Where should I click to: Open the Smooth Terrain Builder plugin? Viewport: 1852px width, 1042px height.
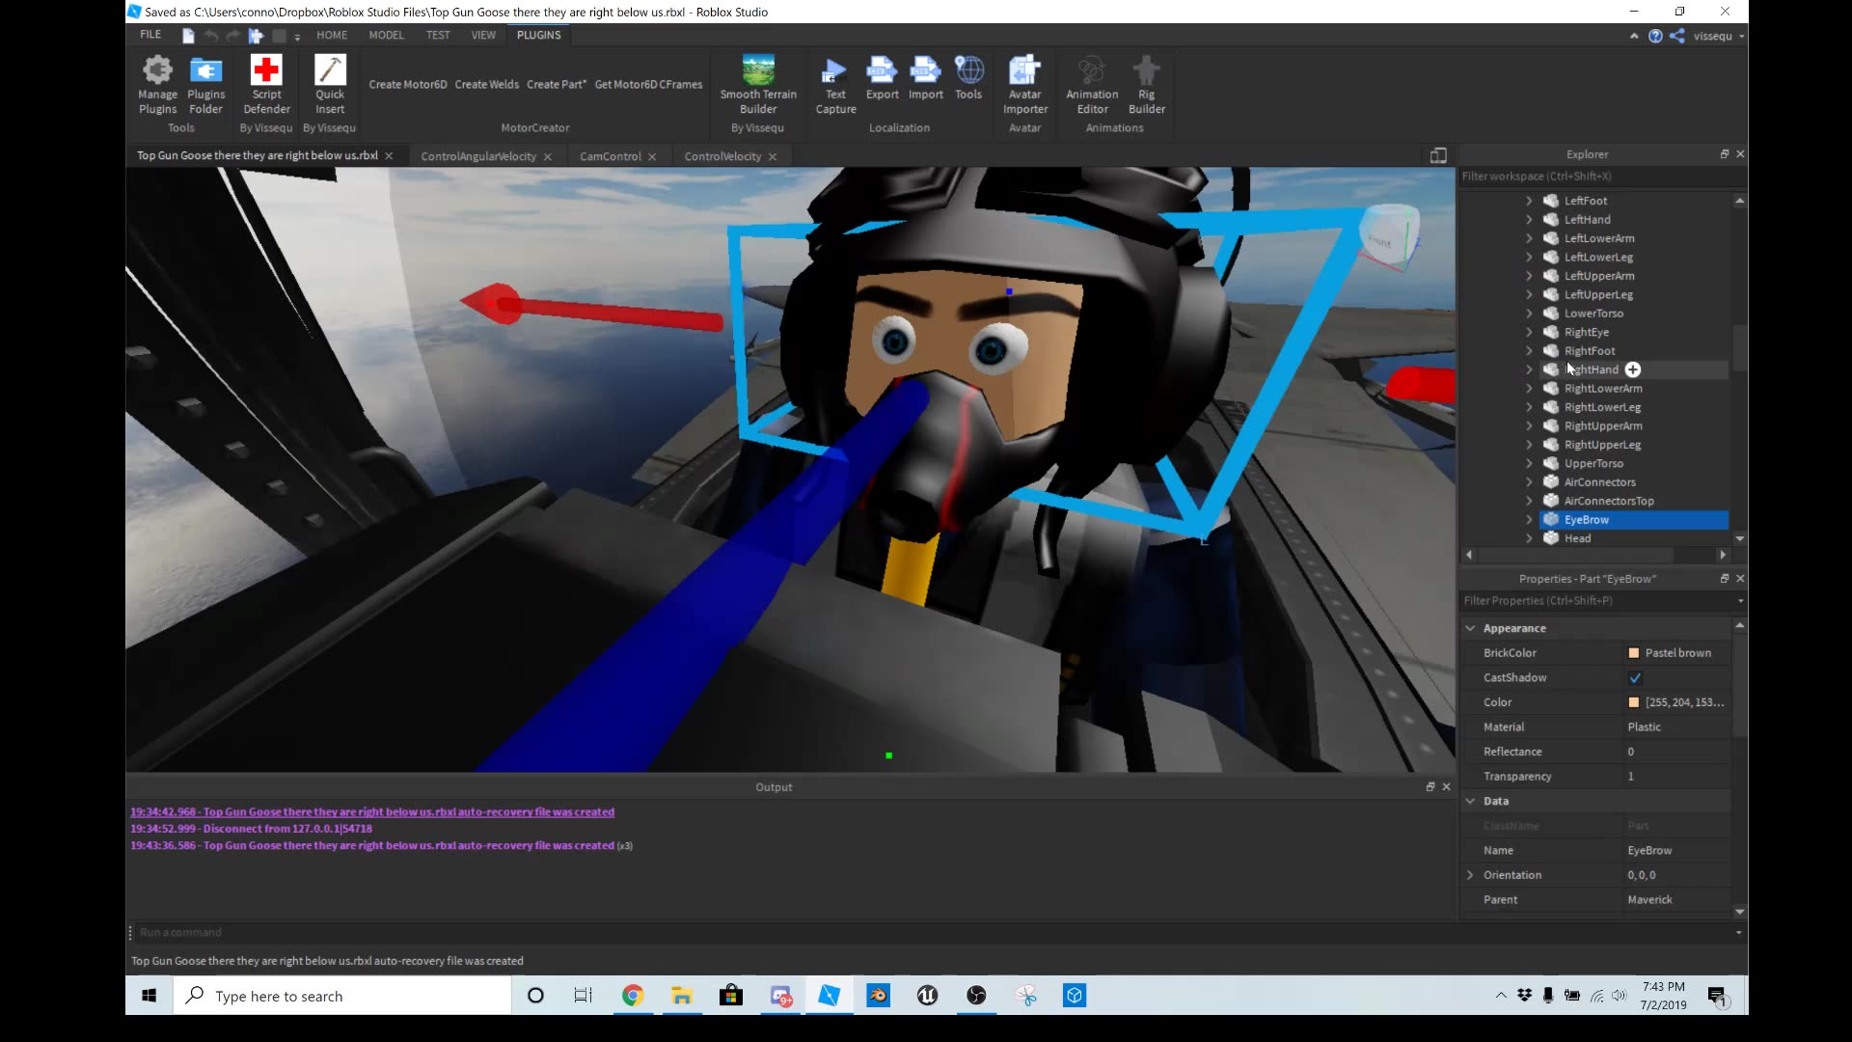tap(758, 82)
